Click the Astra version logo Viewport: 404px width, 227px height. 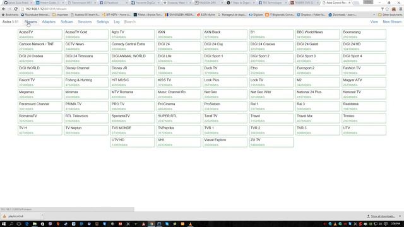pyautogui.click(x=11, y=21)
